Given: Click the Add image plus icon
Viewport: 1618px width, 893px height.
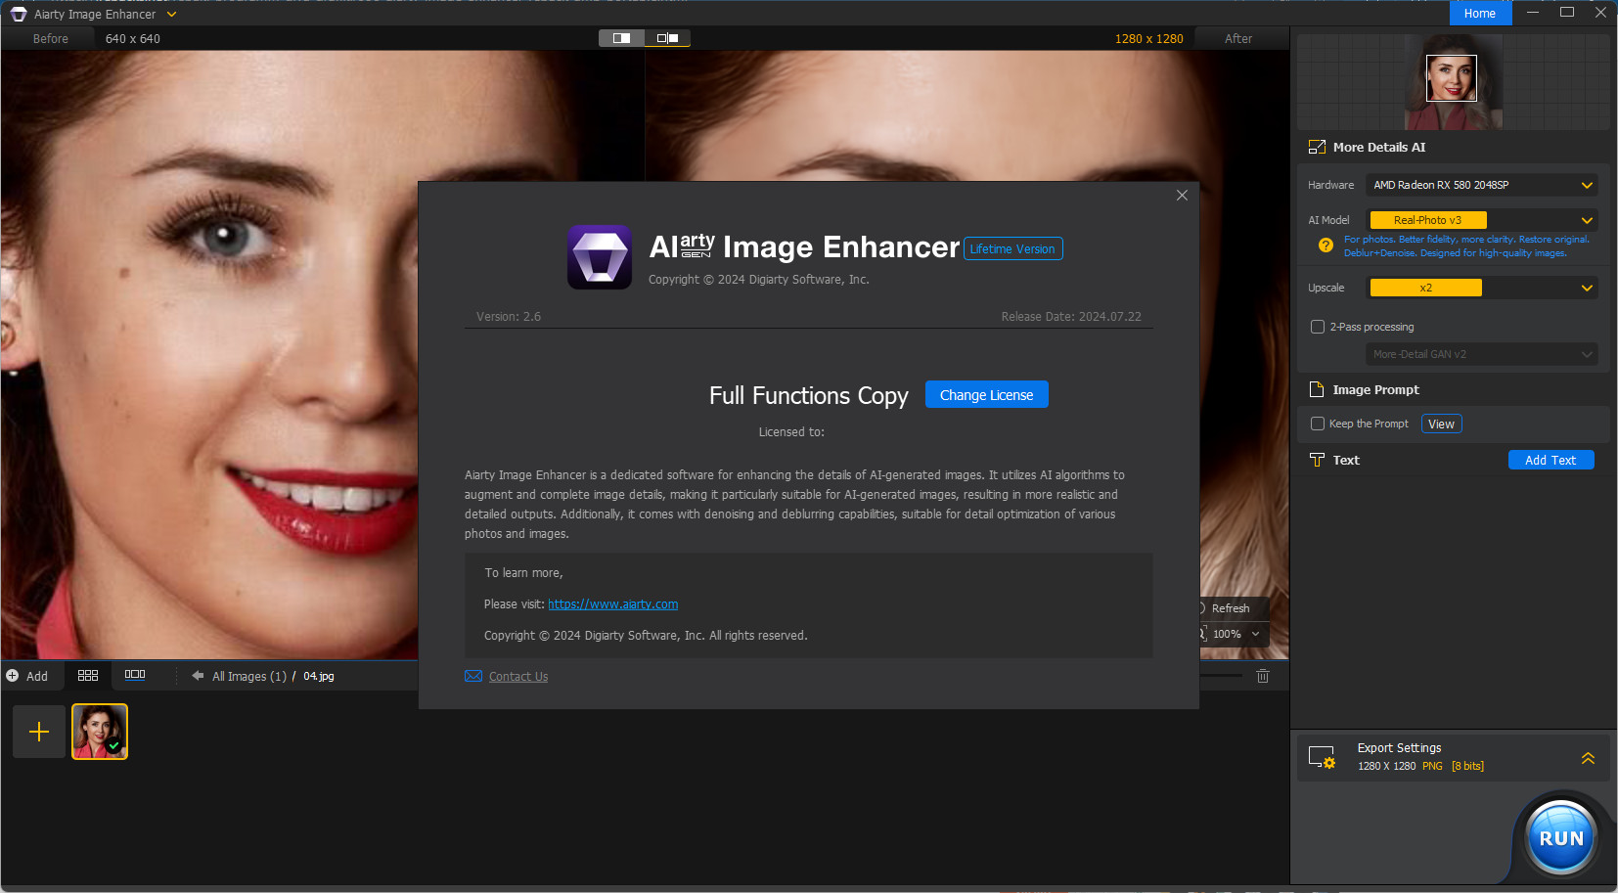Looking at the screenshot, I should (13, 676).
